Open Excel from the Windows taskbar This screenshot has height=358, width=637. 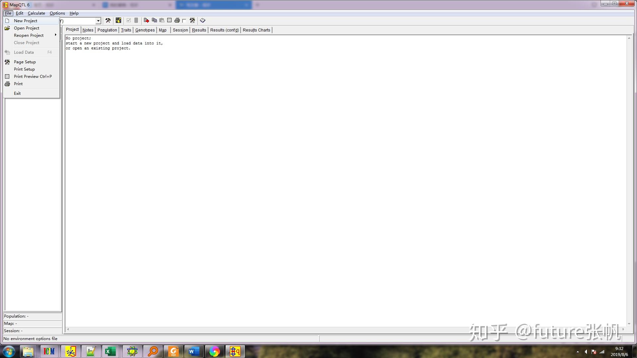coord(110,351)
